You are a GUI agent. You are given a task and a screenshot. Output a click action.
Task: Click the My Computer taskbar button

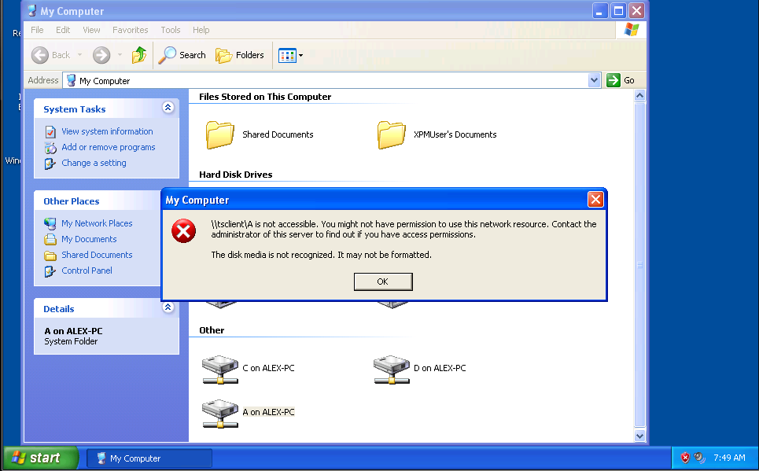[x=149, y=458]
